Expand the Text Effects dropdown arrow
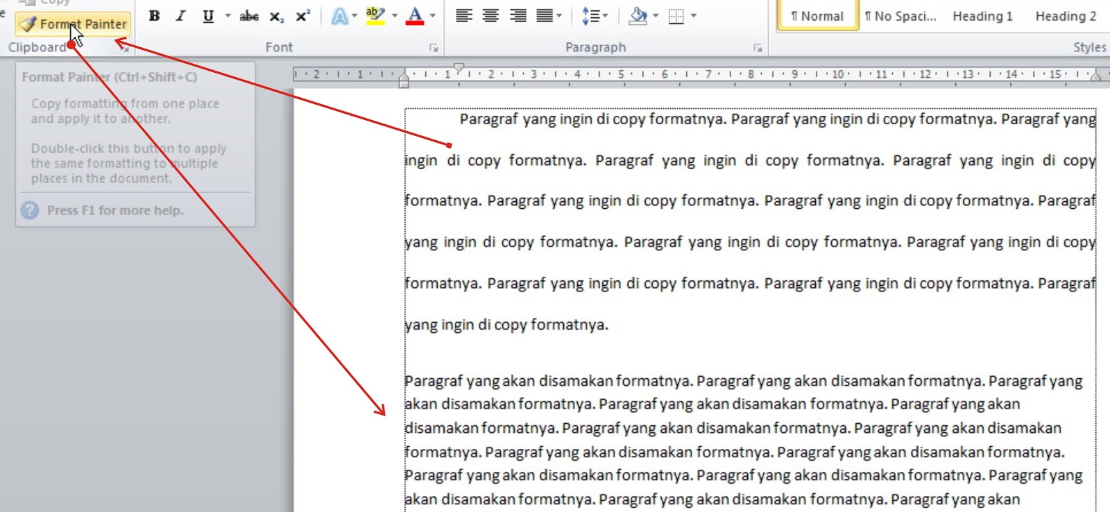Viewport: 1110px width, 512px height. coord(355,16)
